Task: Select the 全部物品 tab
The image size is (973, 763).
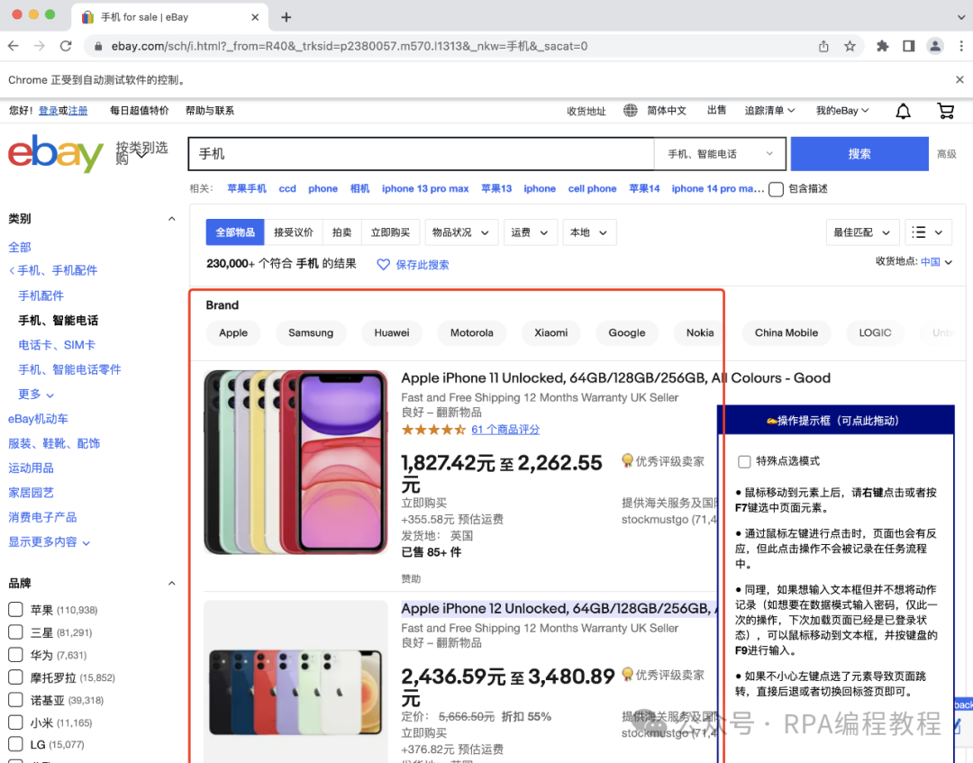Action: coord(235,232)
